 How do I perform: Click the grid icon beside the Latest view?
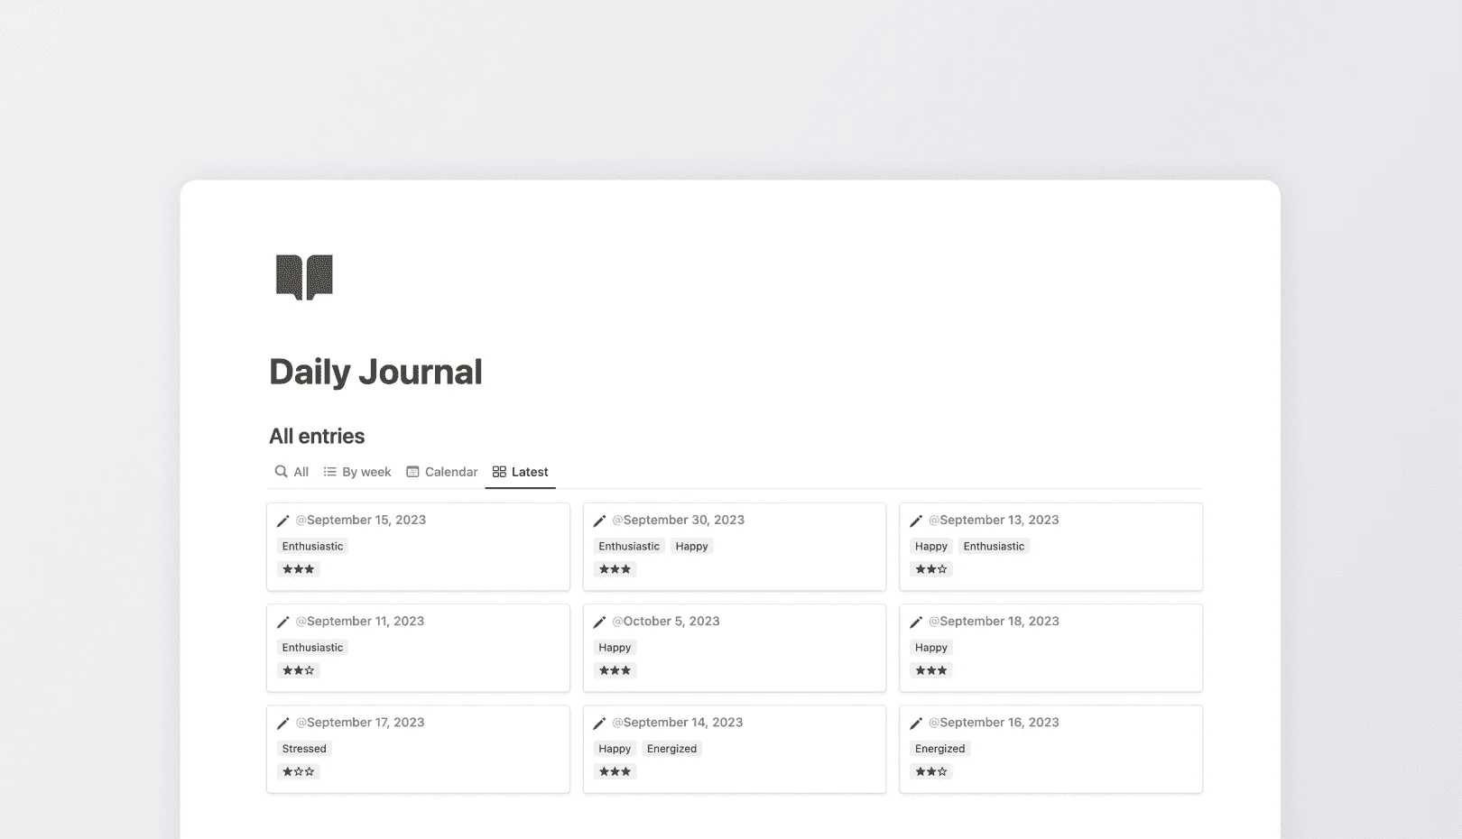click(499, 471)
